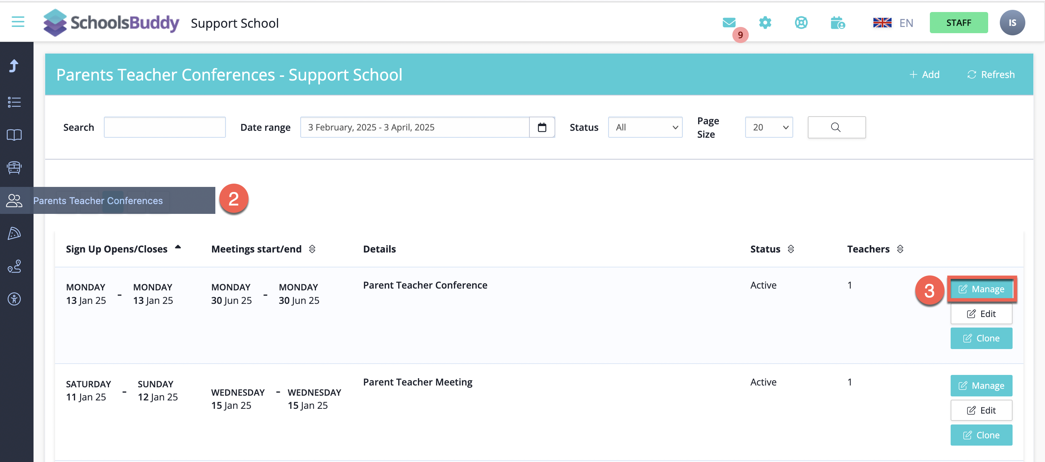The height and width of the screenshot is (462, 1045).
Task: Click the Parent Teacher Meeting details text
Action: [418, 382]
